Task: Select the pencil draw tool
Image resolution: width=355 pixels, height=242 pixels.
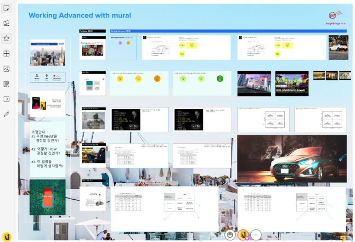Action: (x=6, y=114)
